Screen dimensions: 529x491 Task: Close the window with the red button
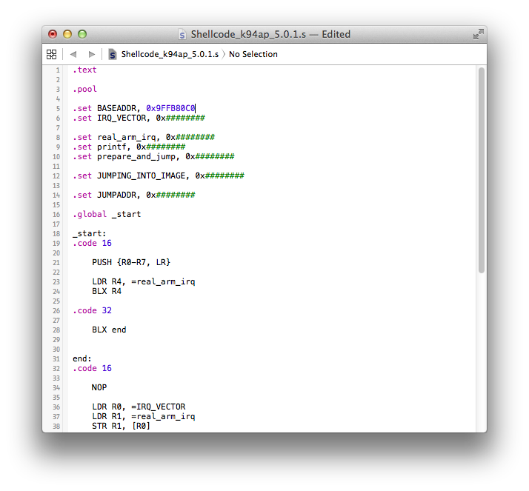pyautogui.click(x=53, y=34)
